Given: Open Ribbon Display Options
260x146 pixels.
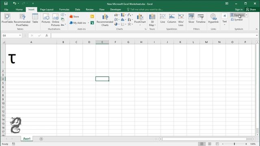Looking at the screenshot, I should point(227,4).
